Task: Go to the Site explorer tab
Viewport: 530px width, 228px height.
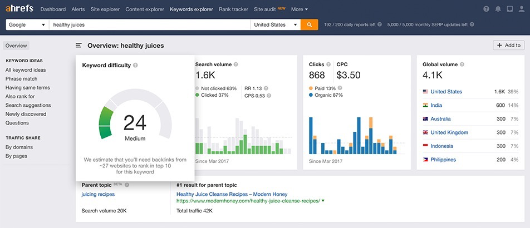Action: (105, 9)
